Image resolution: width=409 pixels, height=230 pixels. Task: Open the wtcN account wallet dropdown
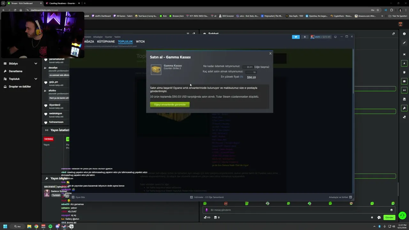320,37
